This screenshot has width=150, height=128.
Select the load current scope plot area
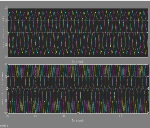[x=78, y=89]
